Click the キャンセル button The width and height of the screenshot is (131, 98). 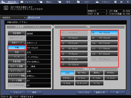point(84,92)
